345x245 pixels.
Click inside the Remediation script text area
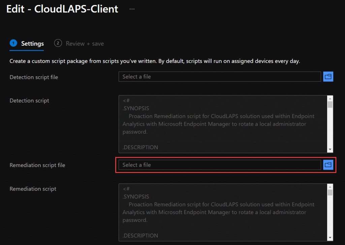(223, 212)
